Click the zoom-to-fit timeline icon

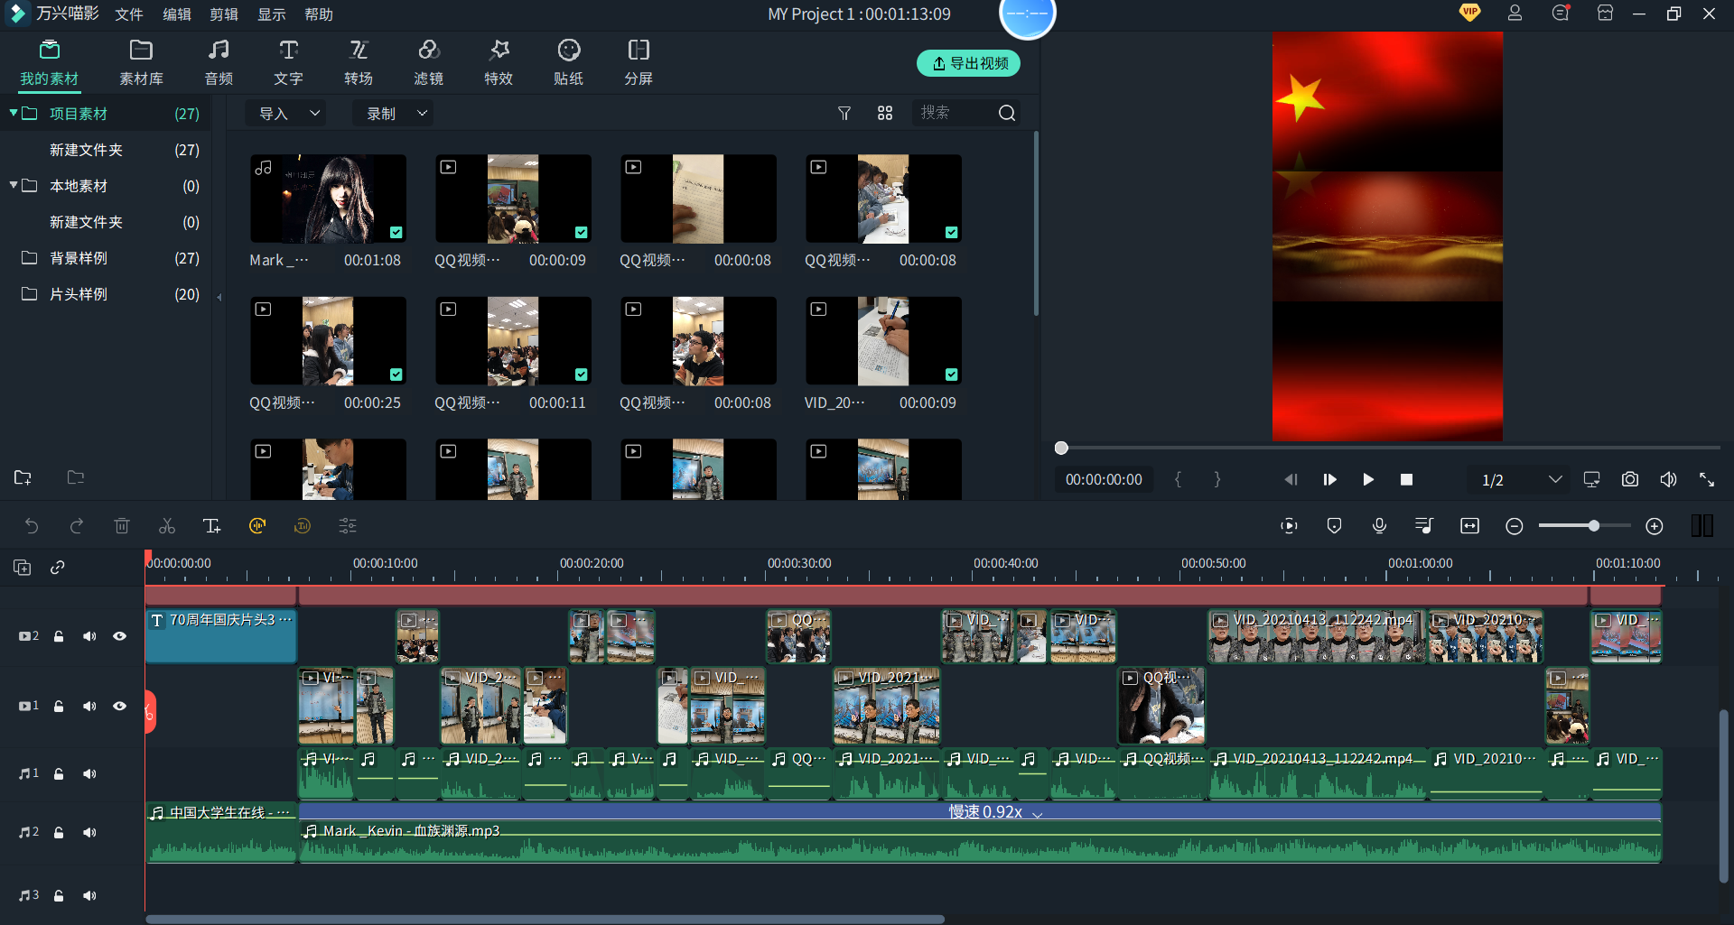(1469, 526)
